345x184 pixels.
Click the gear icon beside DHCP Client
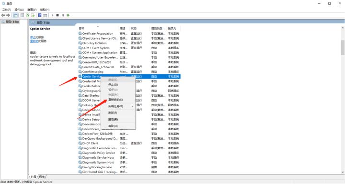(x=80, y=143)
